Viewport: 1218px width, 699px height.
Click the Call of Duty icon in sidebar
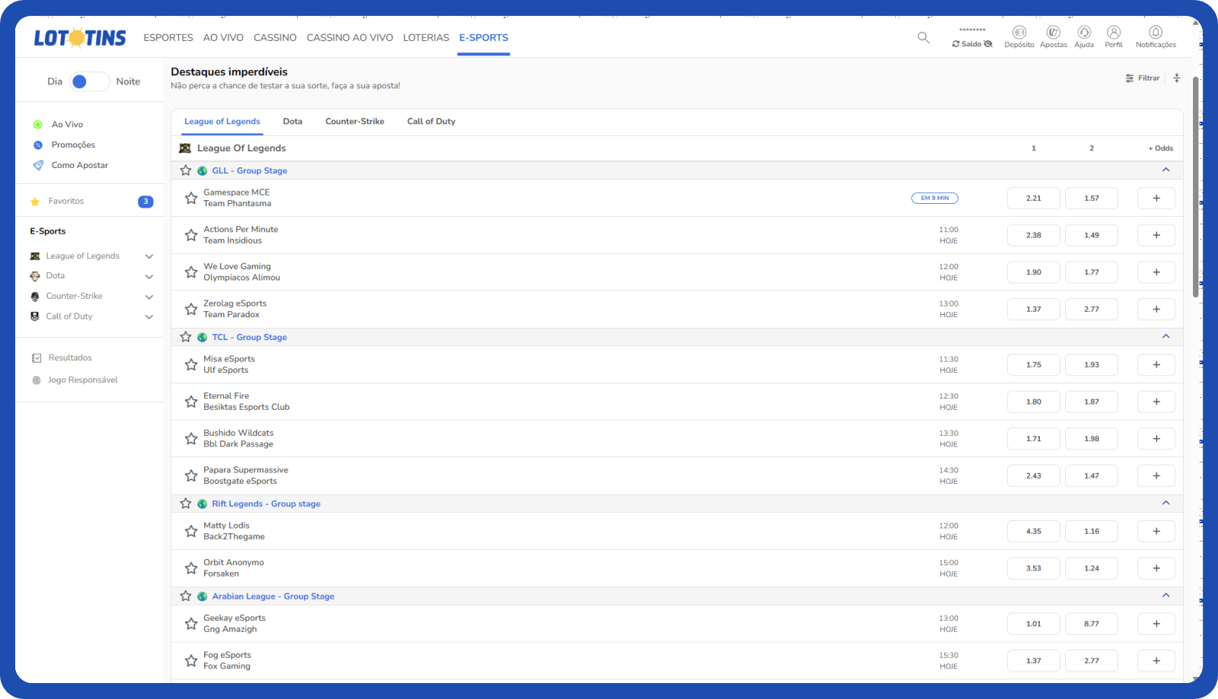point(35,316)
